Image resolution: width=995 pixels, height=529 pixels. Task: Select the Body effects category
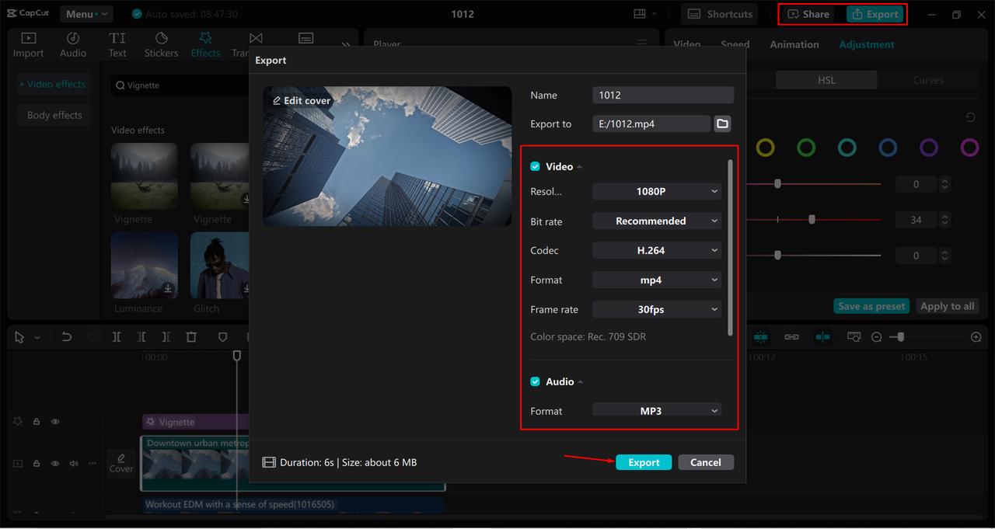tap(53, 115)
